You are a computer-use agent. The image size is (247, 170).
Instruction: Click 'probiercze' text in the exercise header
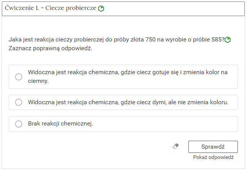[x=81, y=8]
